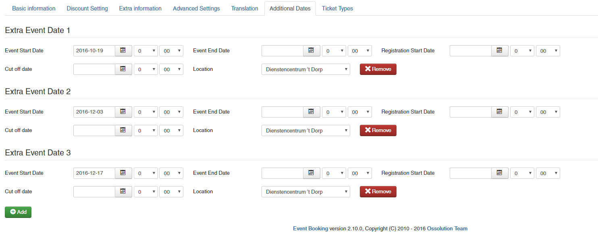Image resolution: width=598 pixels, height=238 pixels.
Task: Click calendar icon for Extra Event Date 3 cut off date
Action: tap(123, 192)
